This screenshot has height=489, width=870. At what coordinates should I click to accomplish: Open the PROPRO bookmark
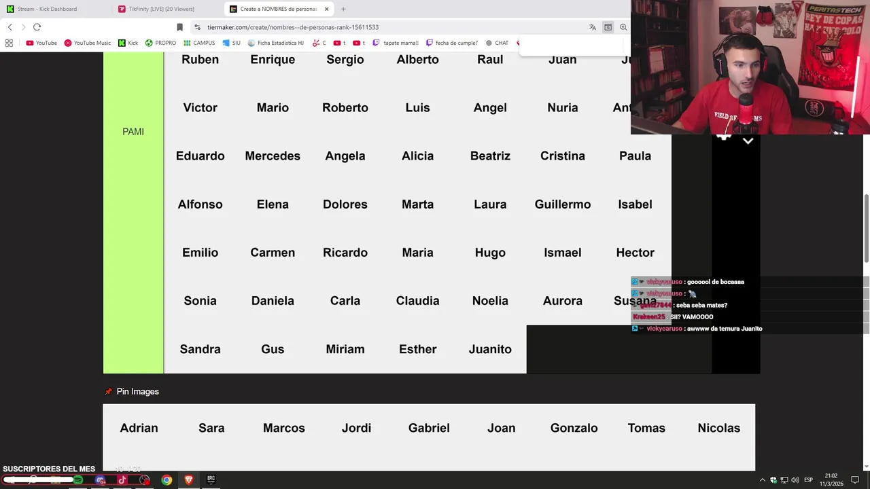tap(160, 43)
